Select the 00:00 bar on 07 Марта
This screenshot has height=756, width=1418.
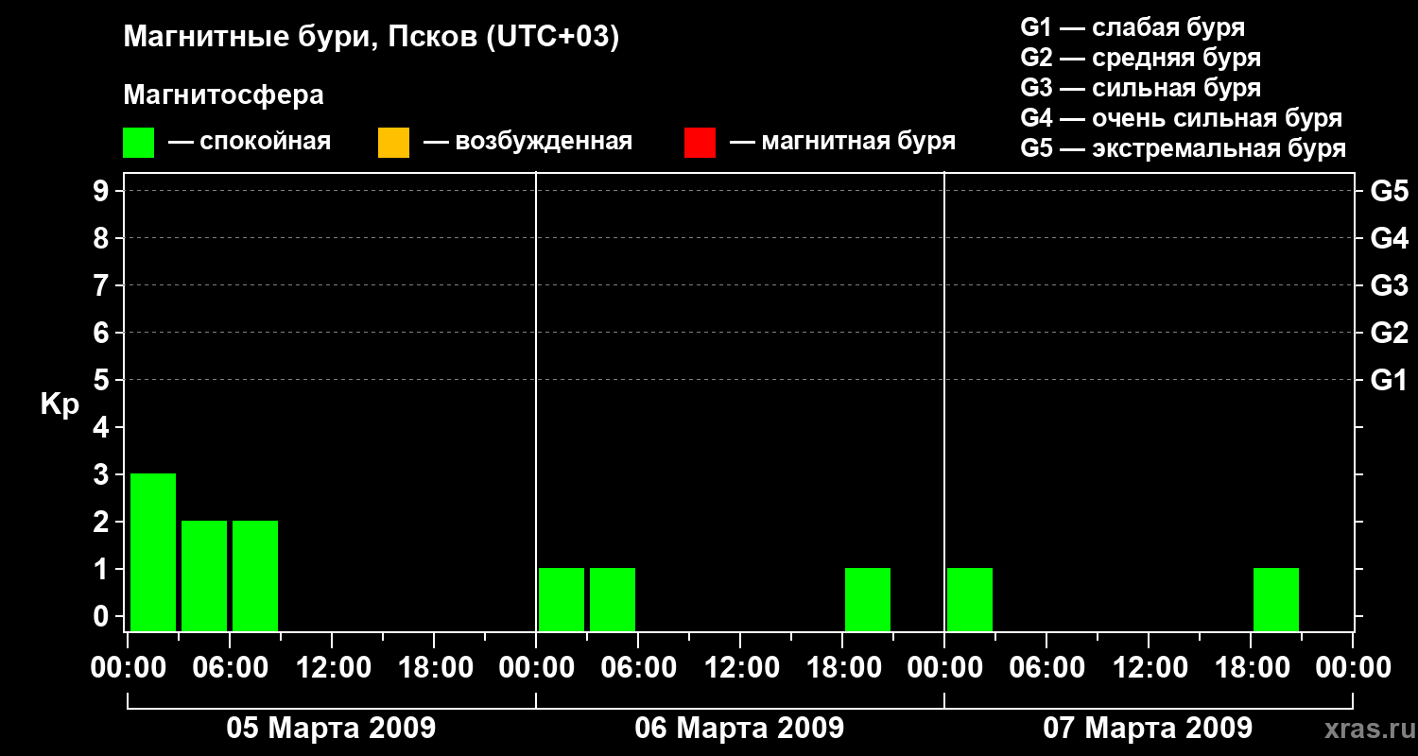(970, 599)
